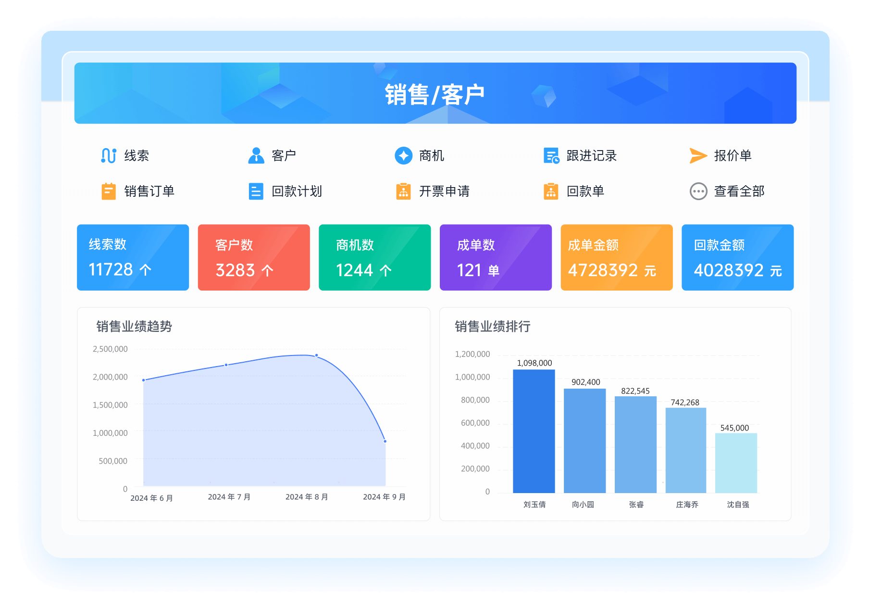The width and height of the screenshot is (870, 609).
Task: Click the 客户 (Customers) icon
Action: point(255,155)
